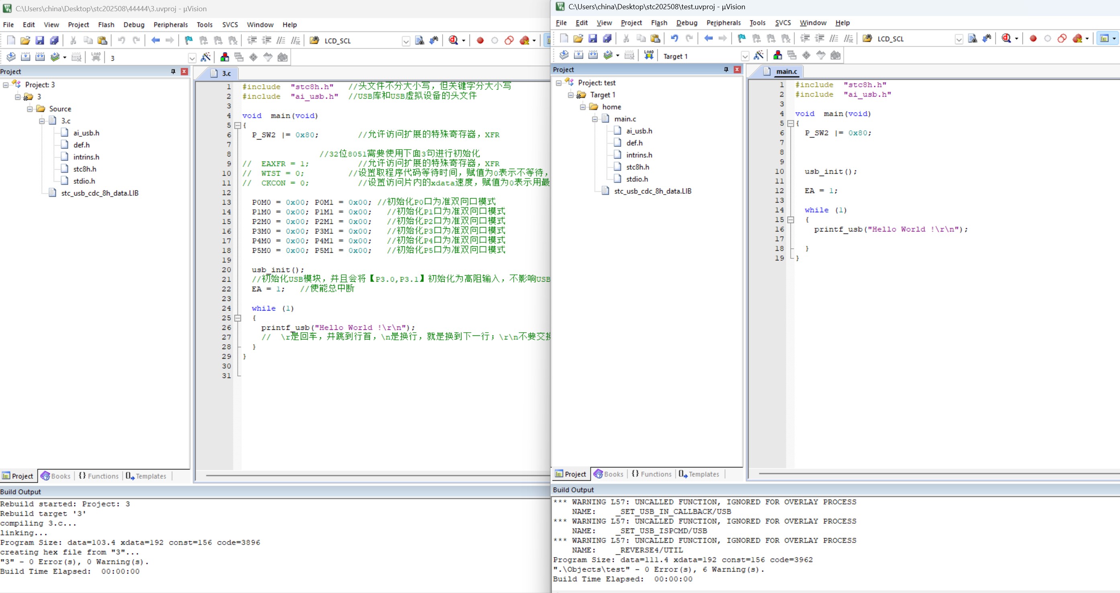Click Open file icon in right window toolbar
Viewport: 1120px width, 593px height.
(x=578, y=38)
